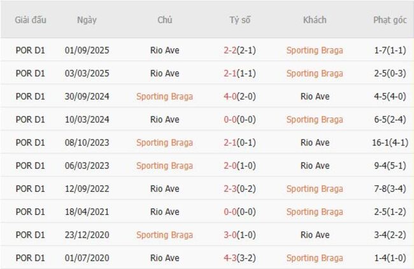Screen dimensions: 414x269
Task: Click the 4-3 score on 01/07/2020
Action: coord(231,258)
